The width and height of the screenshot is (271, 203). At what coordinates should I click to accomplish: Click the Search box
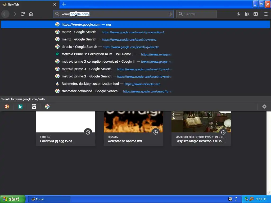coord(197,14)
